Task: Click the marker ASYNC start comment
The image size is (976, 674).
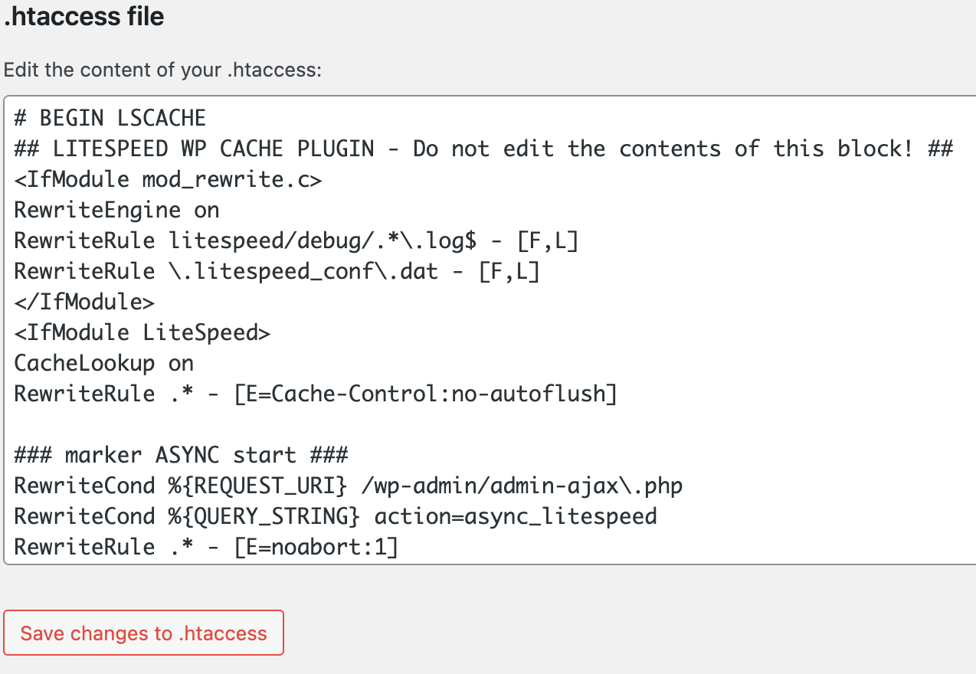Action: click(x=180, y=455)
